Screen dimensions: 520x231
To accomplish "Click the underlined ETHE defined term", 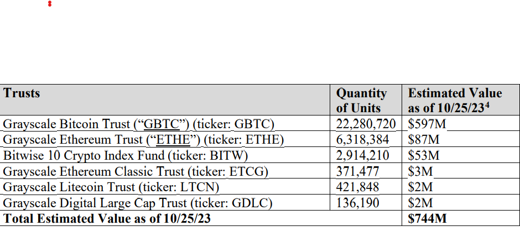I will 169,140.
